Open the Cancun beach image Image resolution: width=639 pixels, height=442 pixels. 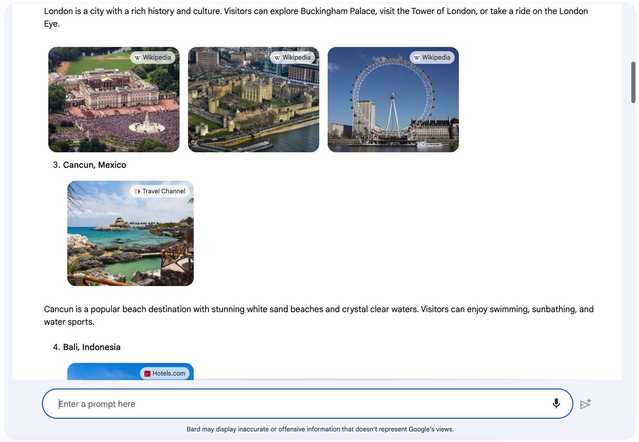point(130,233)
